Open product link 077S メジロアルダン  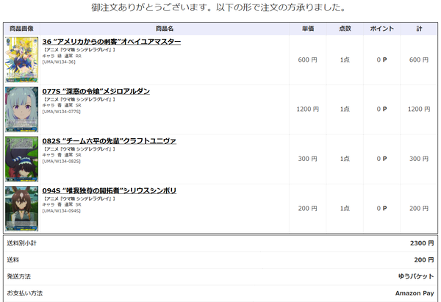point(96,91)
